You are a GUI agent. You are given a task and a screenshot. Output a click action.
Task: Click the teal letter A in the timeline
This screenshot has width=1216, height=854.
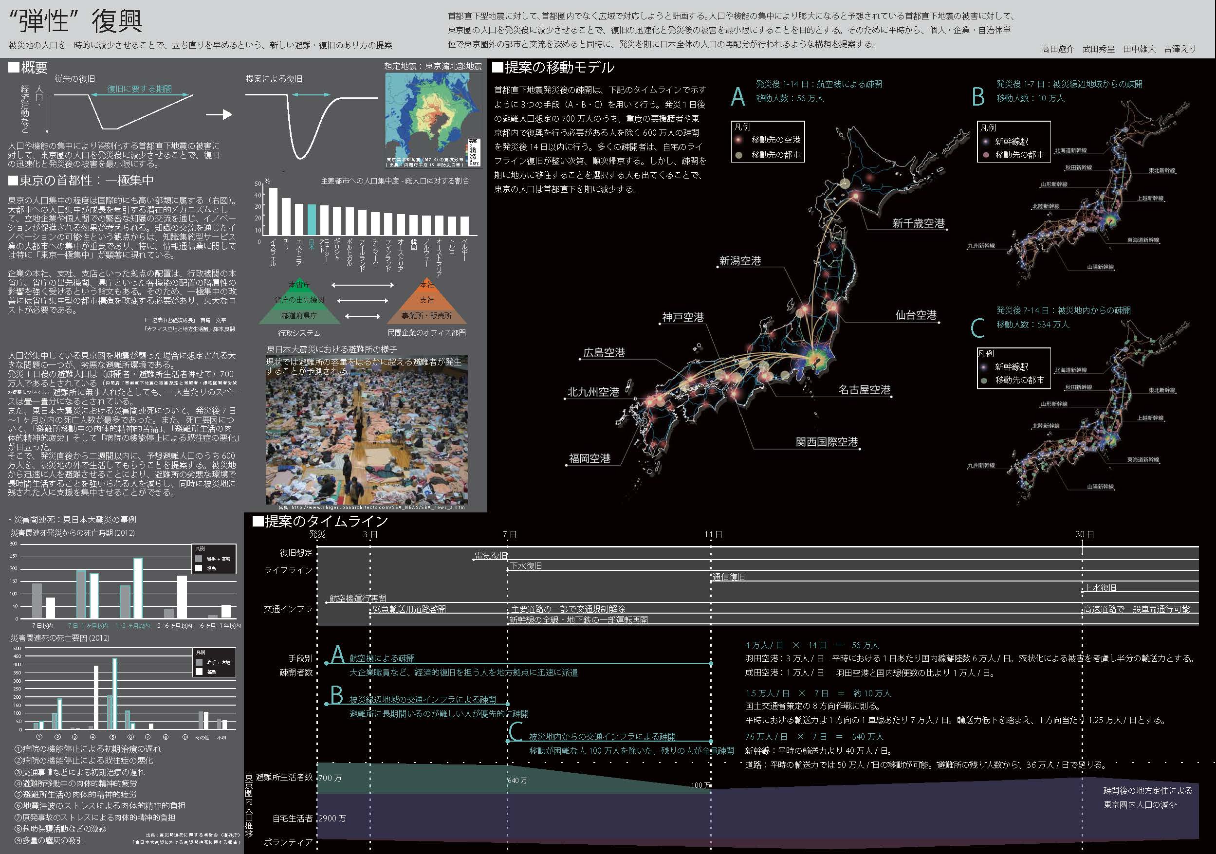[x=337, y=655]
